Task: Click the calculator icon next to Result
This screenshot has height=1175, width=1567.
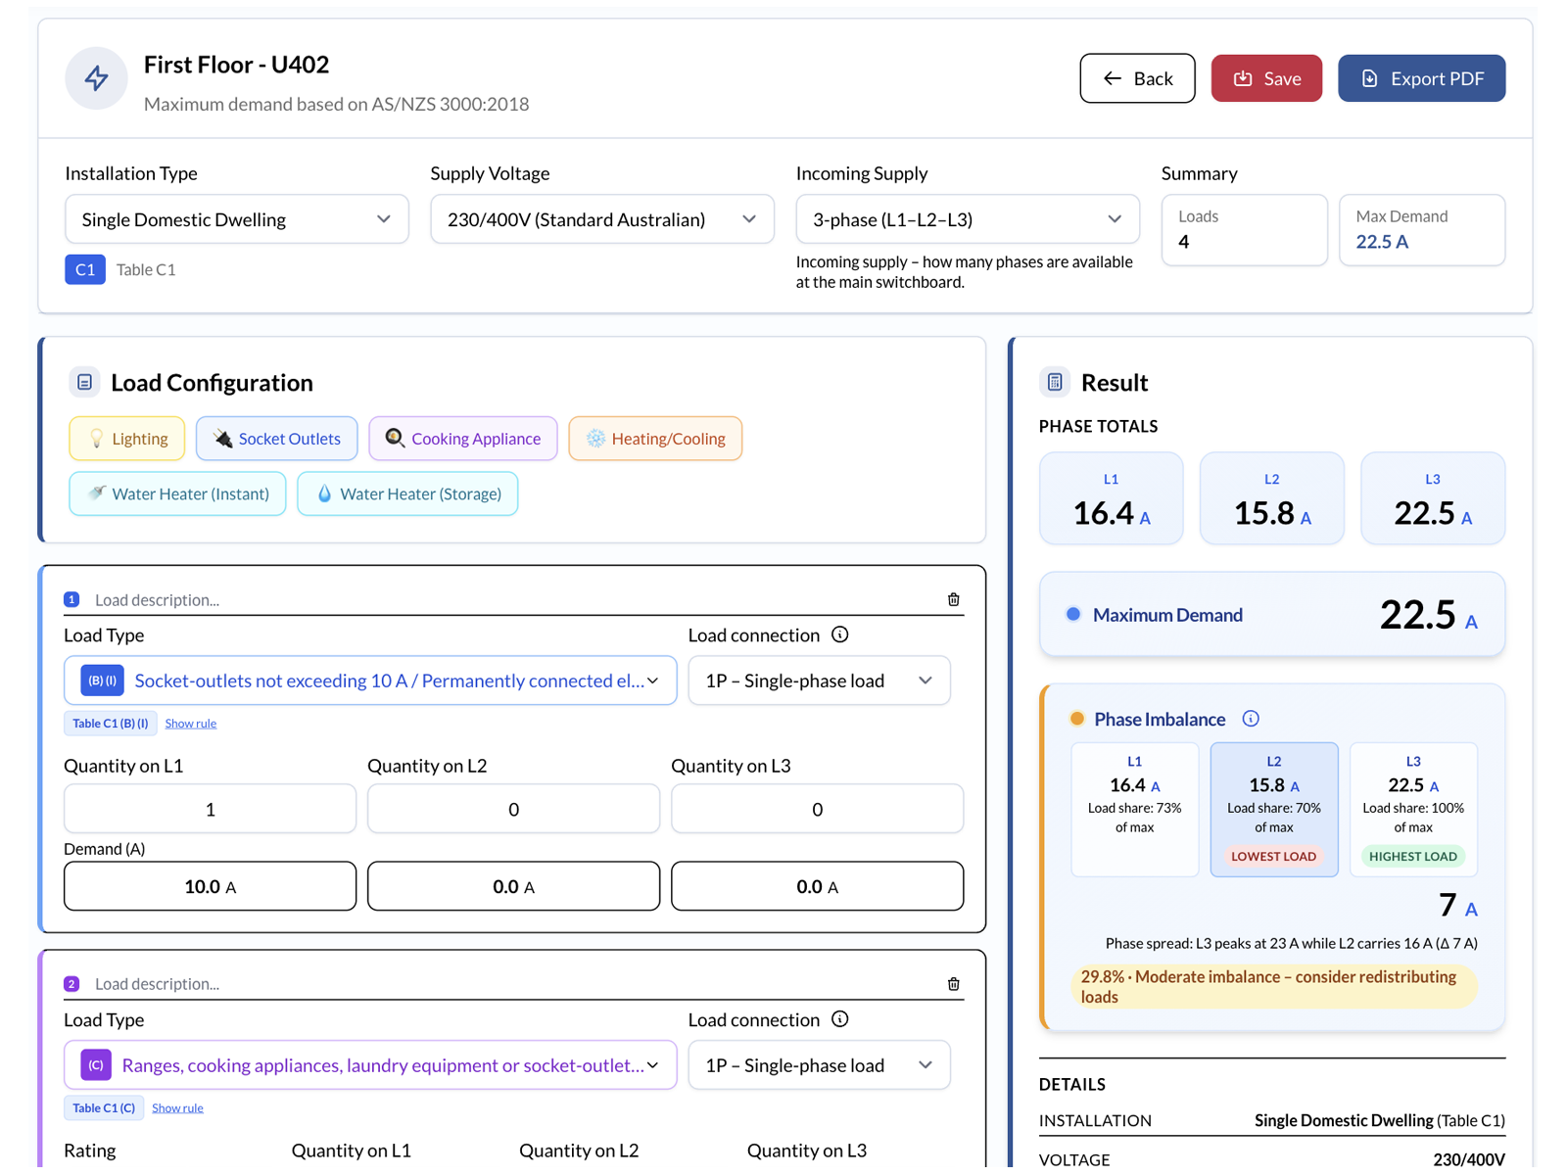Action: (x=1055, y=383)
